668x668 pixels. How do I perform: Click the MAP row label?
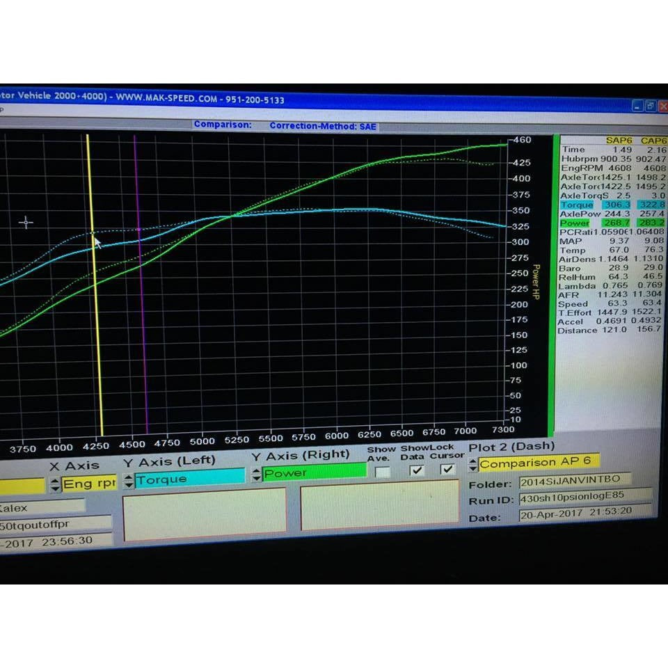click(x=570, y=241)
